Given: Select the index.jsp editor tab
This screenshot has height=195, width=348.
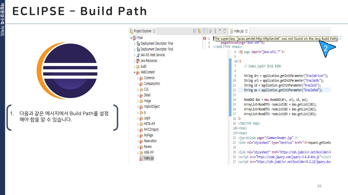Looking at the screenshot, I should 238,31.
